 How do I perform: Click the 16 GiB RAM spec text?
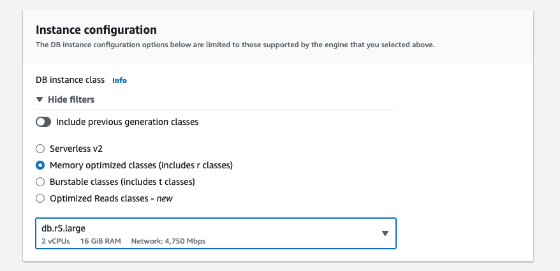[x=100, y=241]
